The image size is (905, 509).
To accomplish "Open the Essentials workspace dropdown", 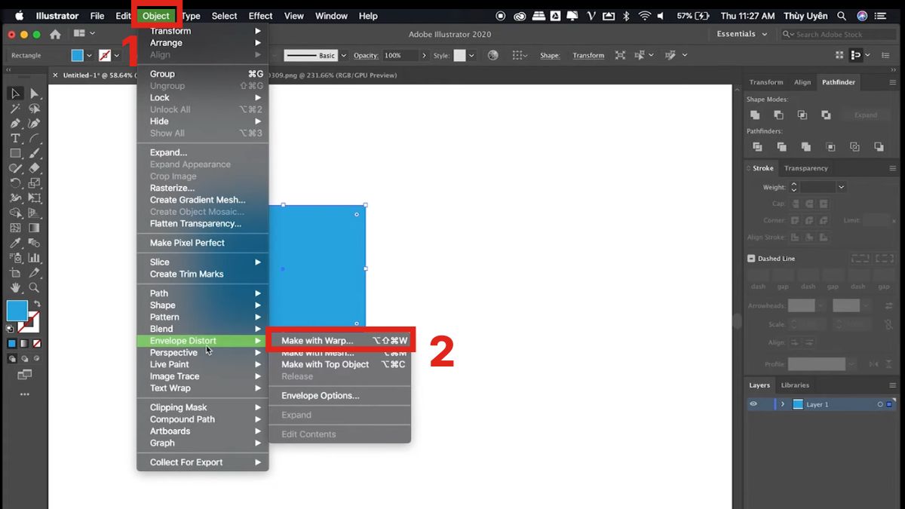I will click(741, 34).
